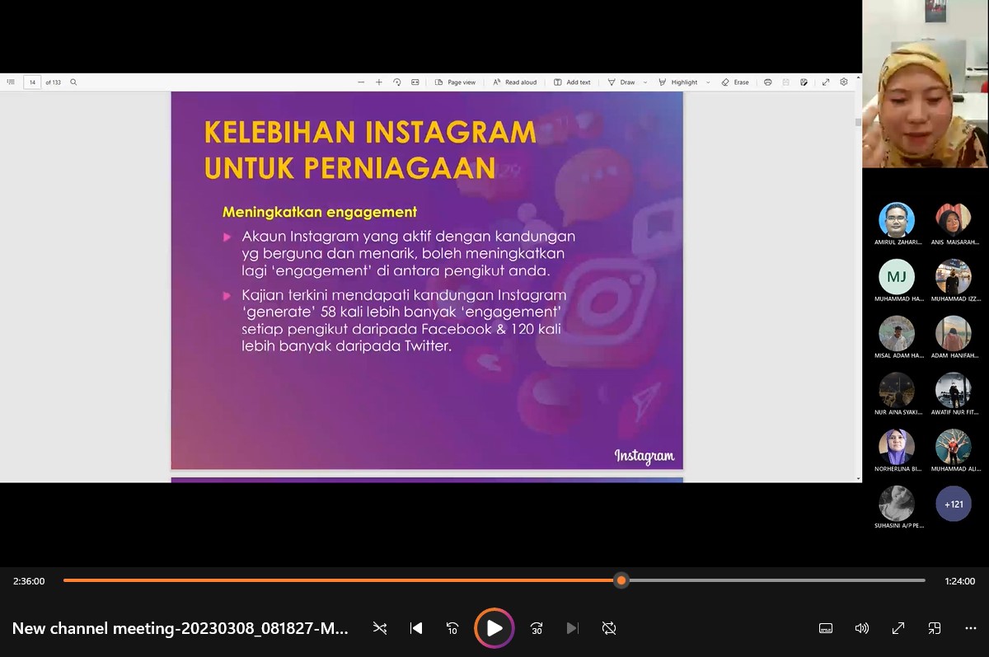
Task: Click the Muhammad Ali participant avatar
Action: pos(954,448)
